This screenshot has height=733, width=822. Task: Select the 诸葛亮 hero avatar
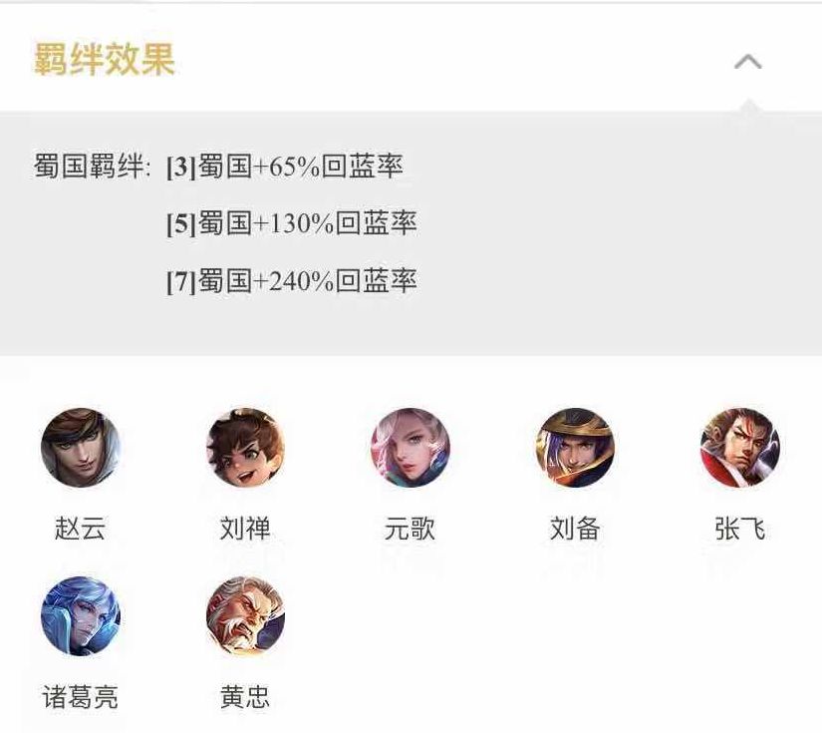[81, 616]
